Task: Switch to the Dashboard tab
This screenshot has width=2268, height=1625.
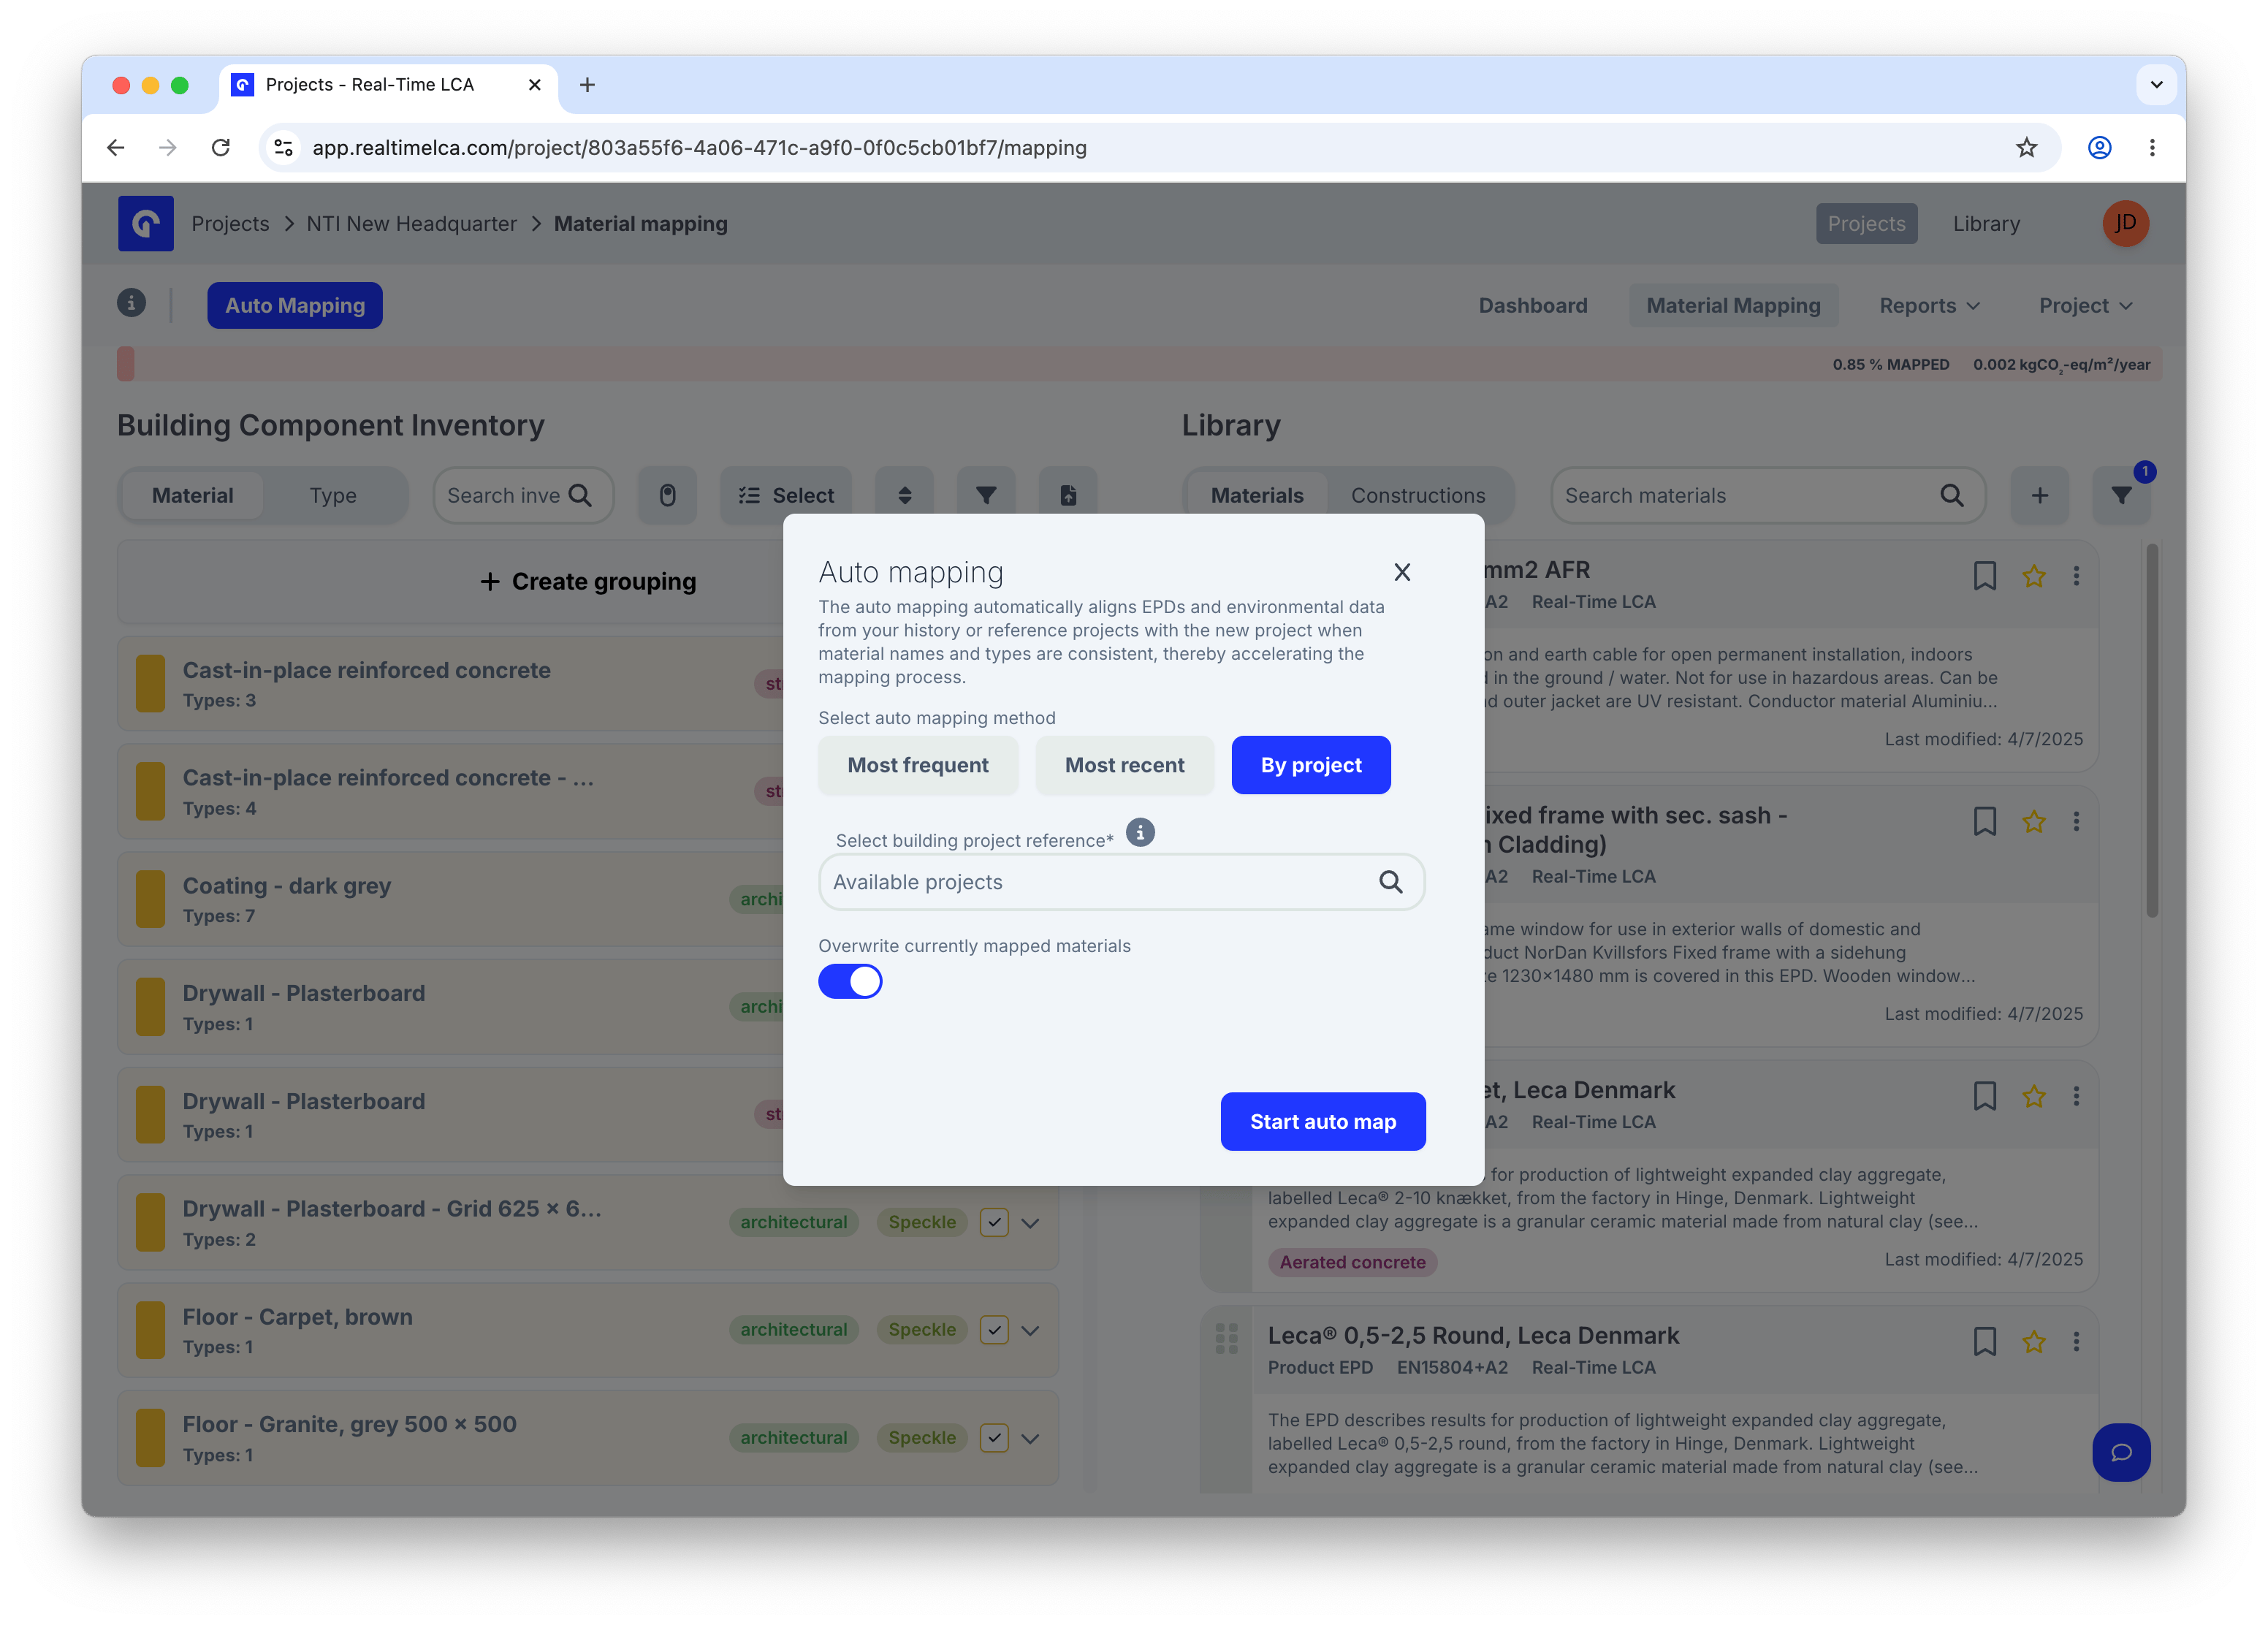Action: coord(1532,305)
